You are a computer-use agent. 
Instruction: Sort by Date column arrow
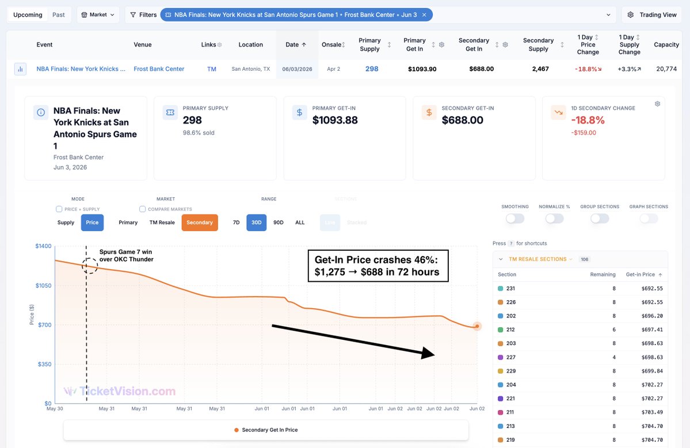[x=304, y=45]
